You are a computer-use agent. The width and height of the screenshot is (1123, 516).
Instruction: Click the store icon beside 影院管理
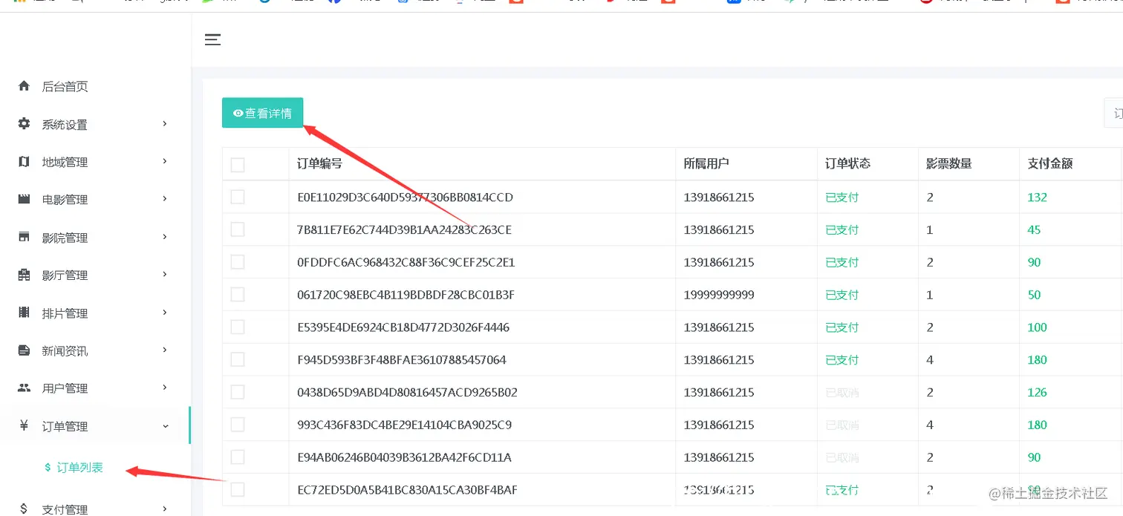[x=24, y=237]
